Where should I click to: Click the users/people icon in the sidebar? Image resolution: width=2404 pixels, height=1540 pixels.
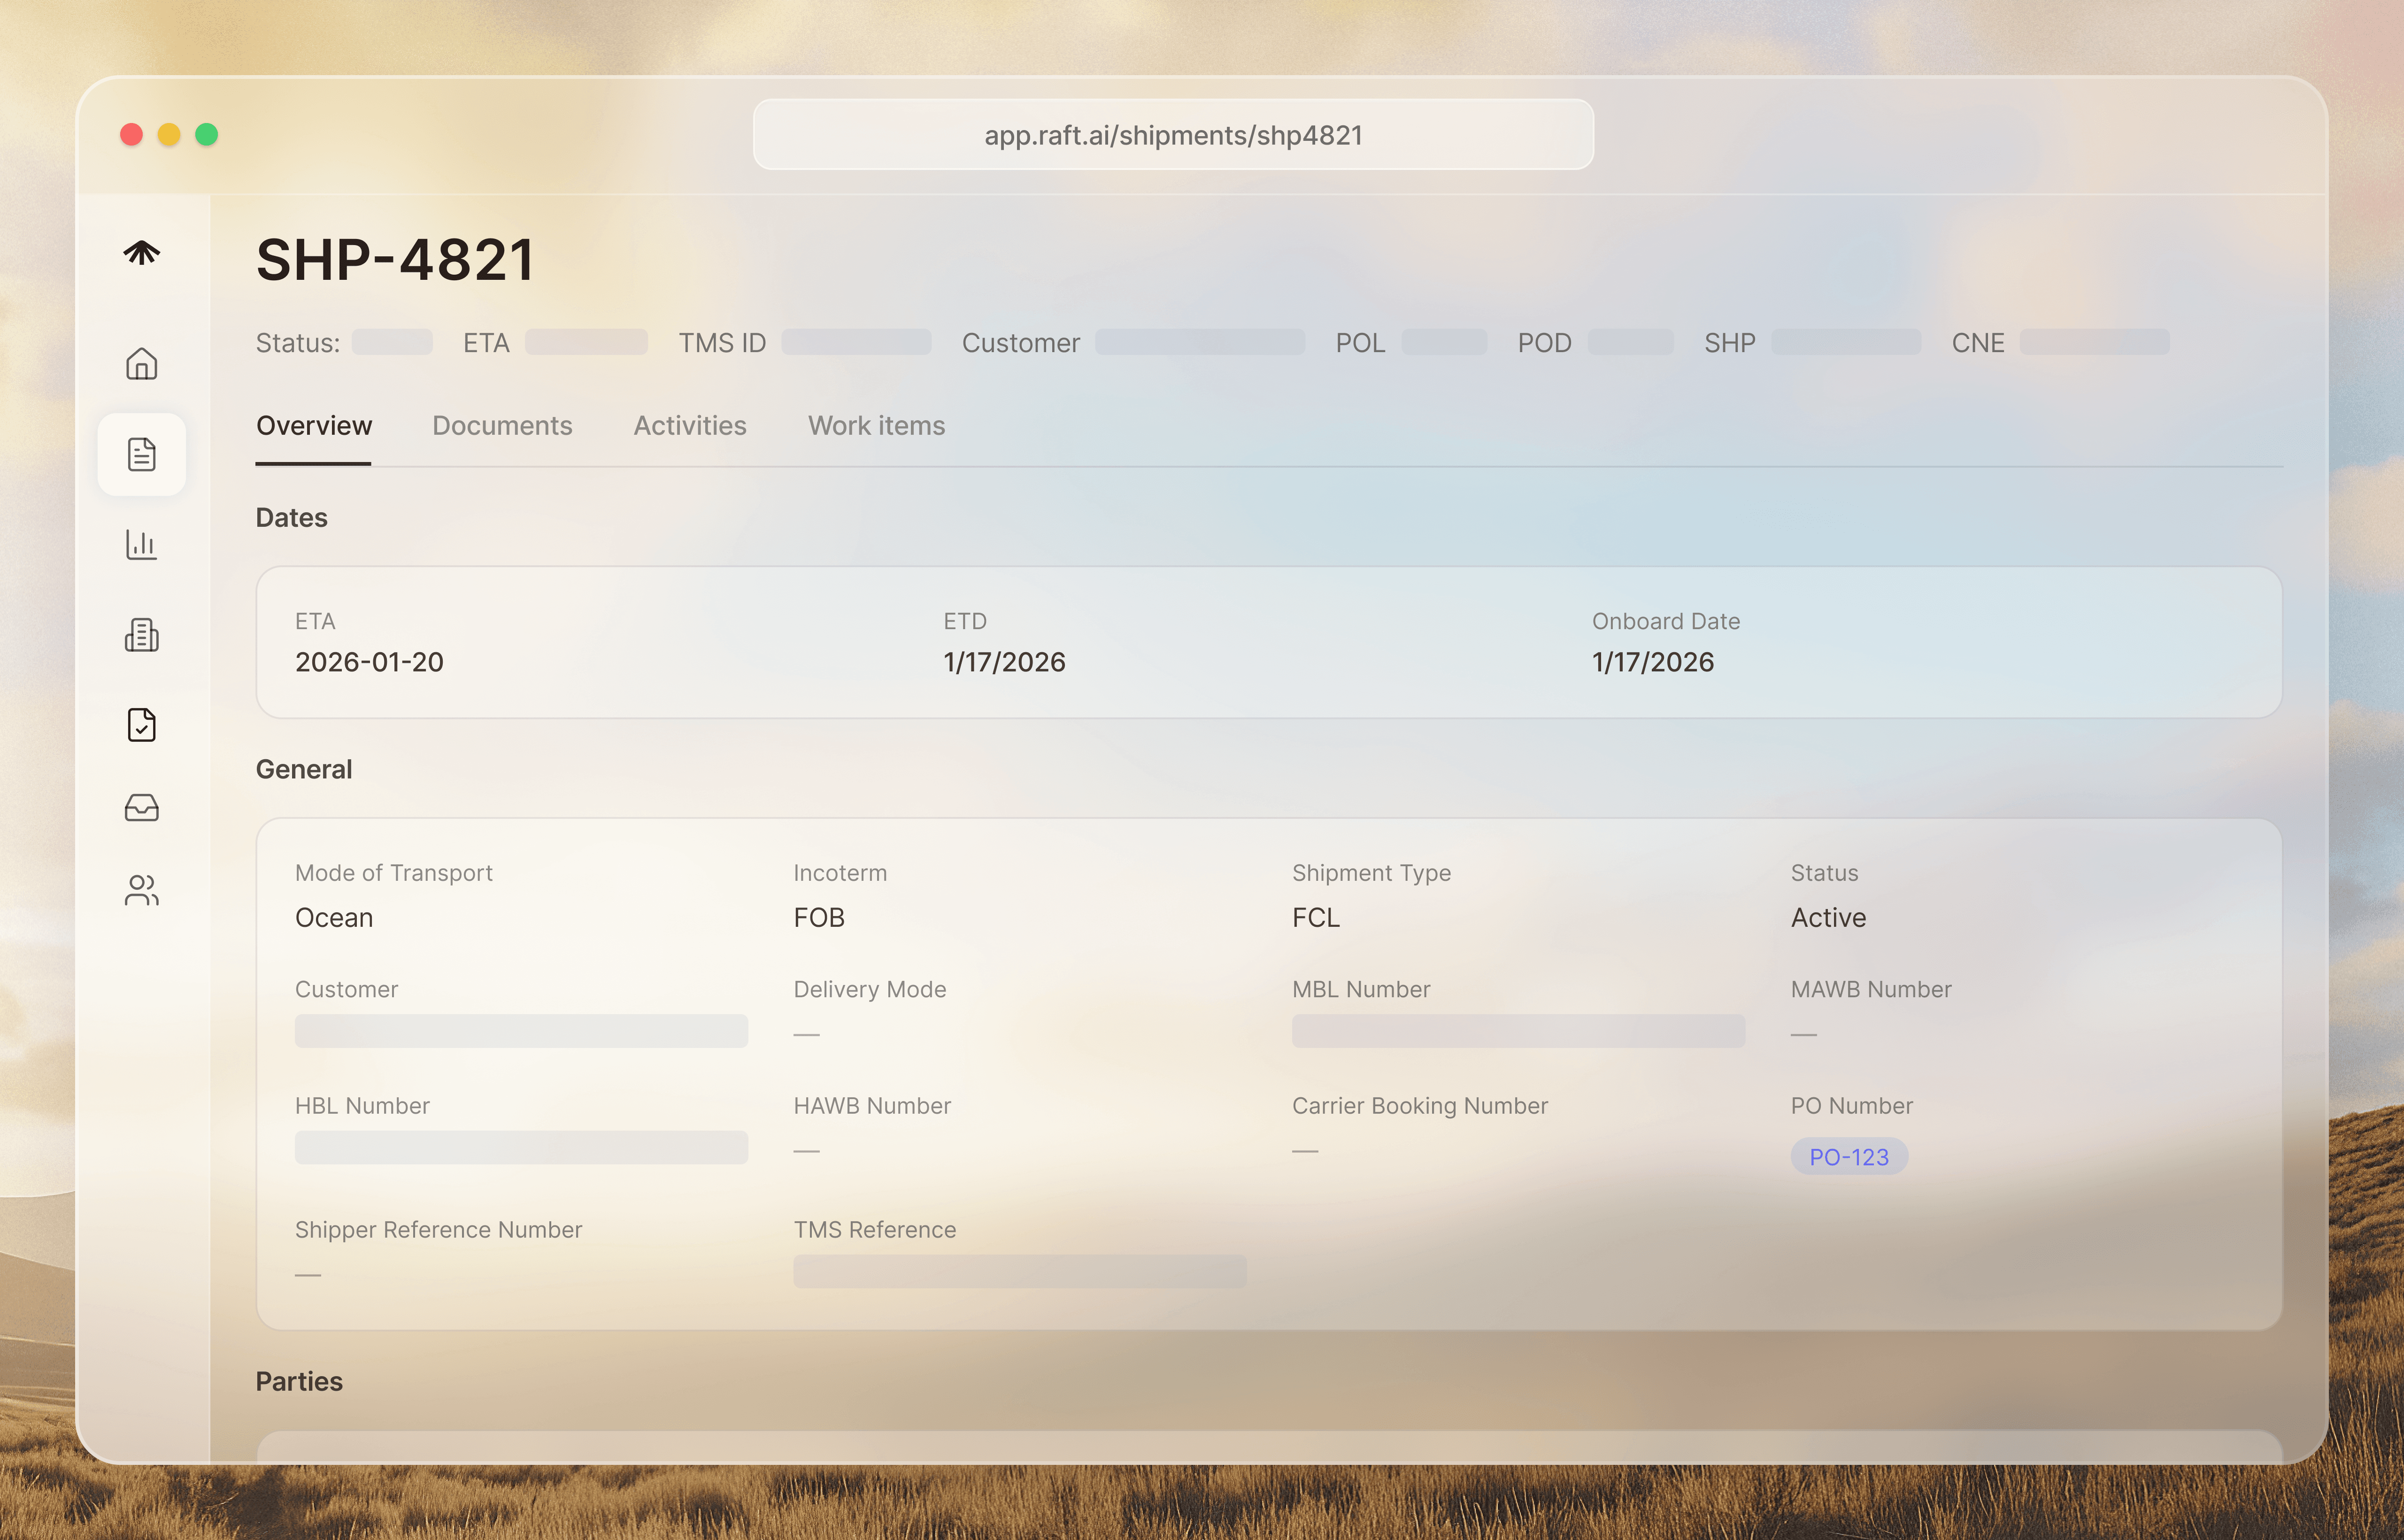(141, 890)
